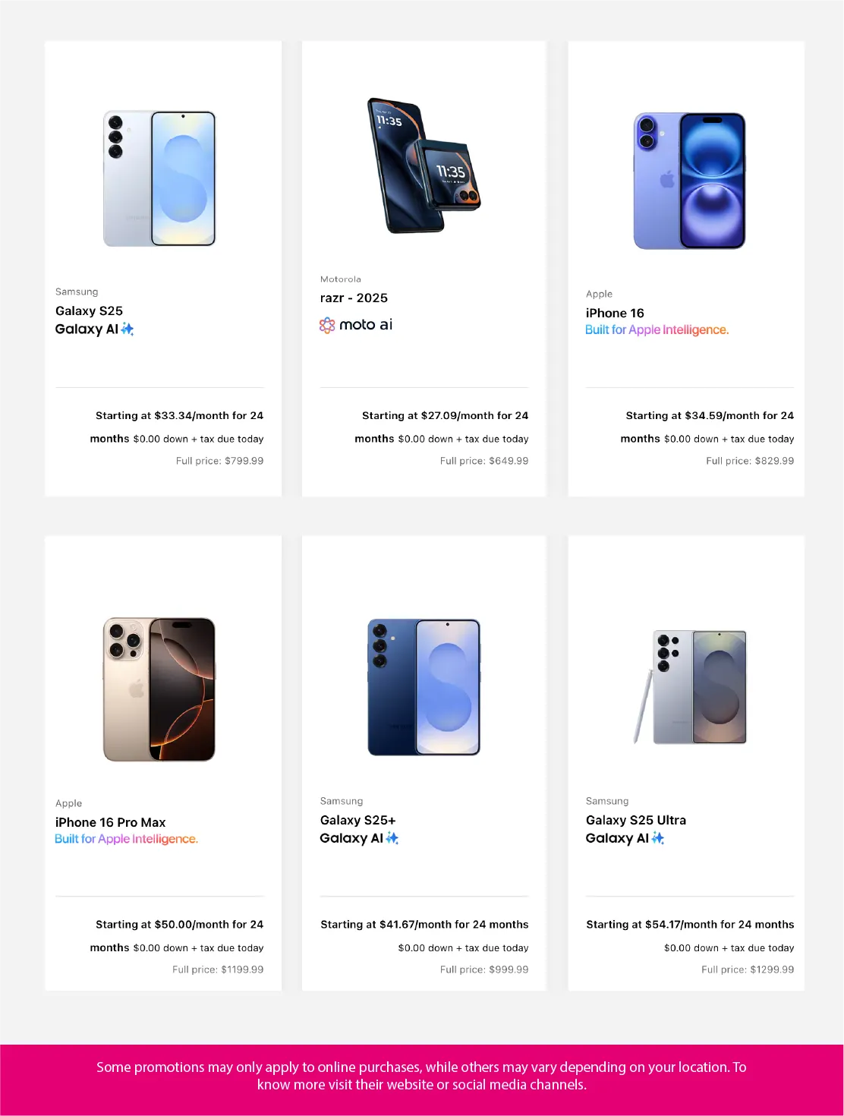This screenshot has height=1116, width=844.
Task: Open the Motorola razr 2025 phone image
Action: tap(424, 166)
